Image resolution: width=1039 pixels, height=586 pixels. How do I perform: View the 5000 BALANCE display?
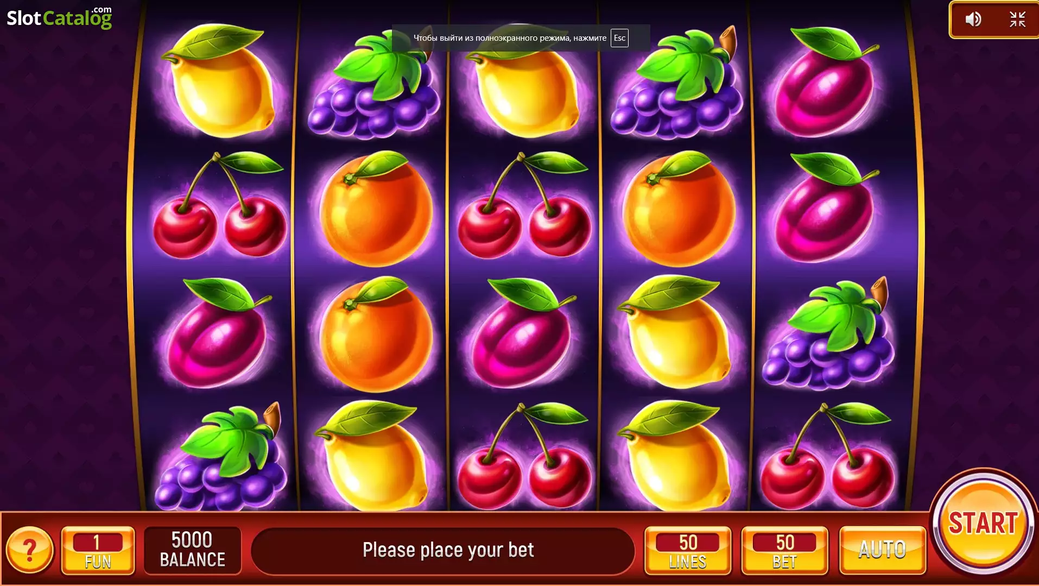pyautogui.click(x=192, y=550)
